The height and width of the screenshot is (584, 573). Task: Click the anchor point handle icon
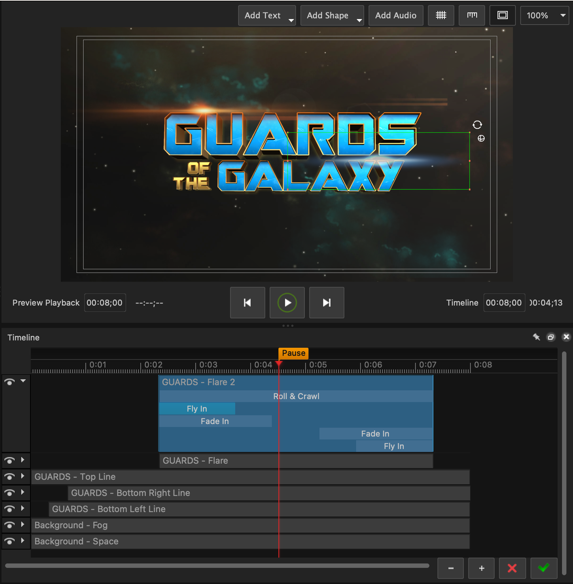tap(481, 138)
